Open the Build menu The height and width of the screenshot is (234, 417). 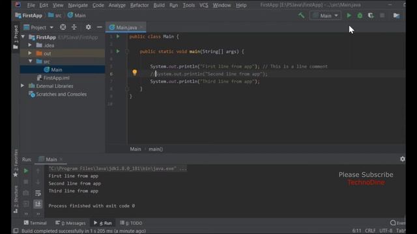pos(159,5)
